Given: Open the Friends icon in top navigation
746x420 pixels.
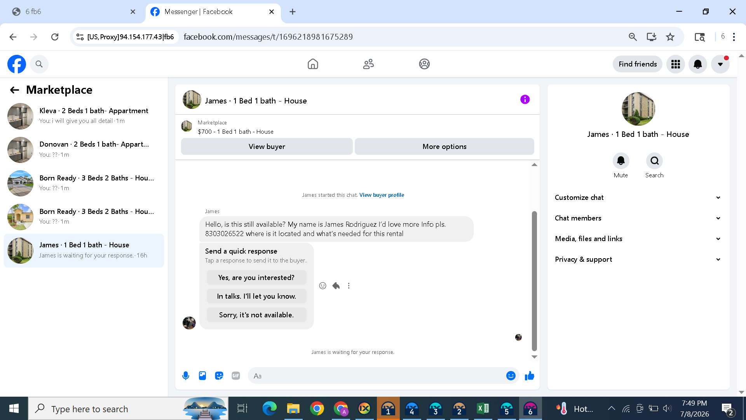Looking at the screenshot, I should pos(368,64).
